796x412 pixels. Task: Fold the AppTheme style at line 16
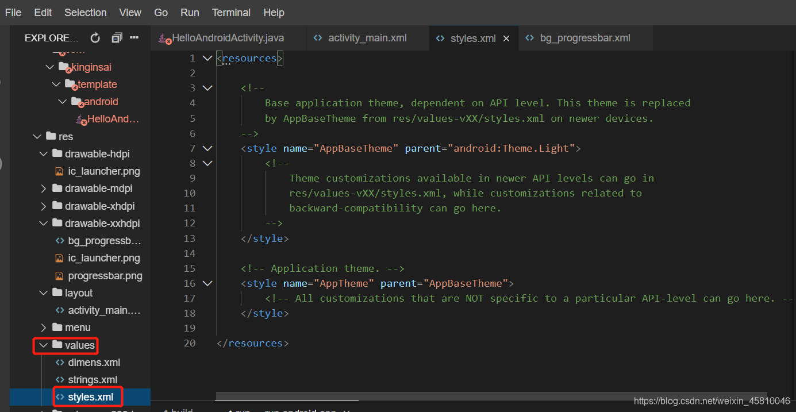[x=207, y=283]
